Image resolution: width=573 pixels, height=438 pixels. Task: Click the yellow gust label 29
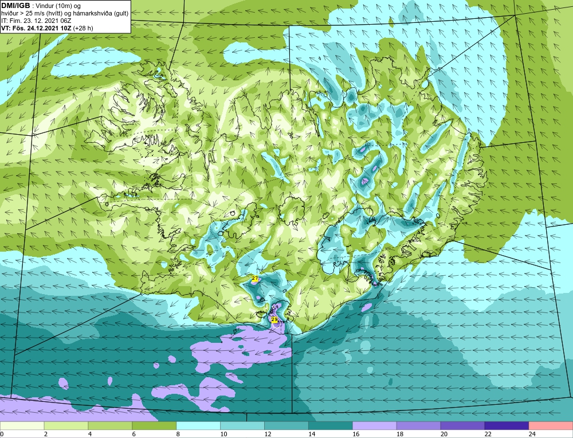(x=274, y=319)
